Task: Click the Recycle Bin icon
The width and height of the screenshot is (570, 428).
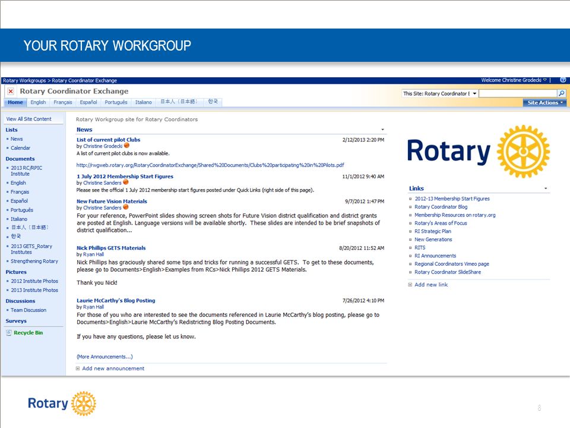Action: [9, 333]
